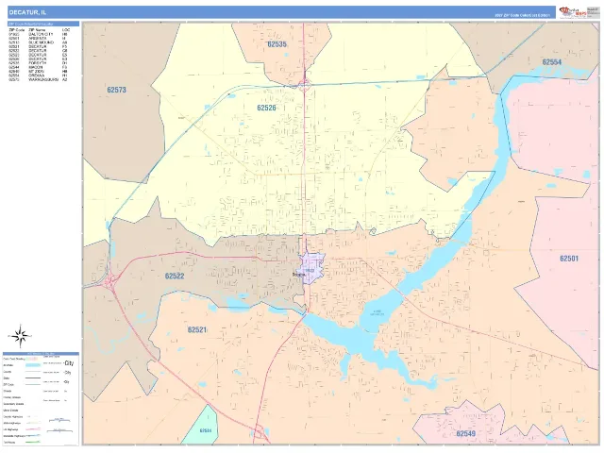604x453 pixels.
Task: Click the pink US Highways line in legend
Action: [33, 429]
